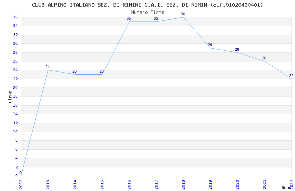
Task: Select the x-axis year 2017
Action: (156, 184)
